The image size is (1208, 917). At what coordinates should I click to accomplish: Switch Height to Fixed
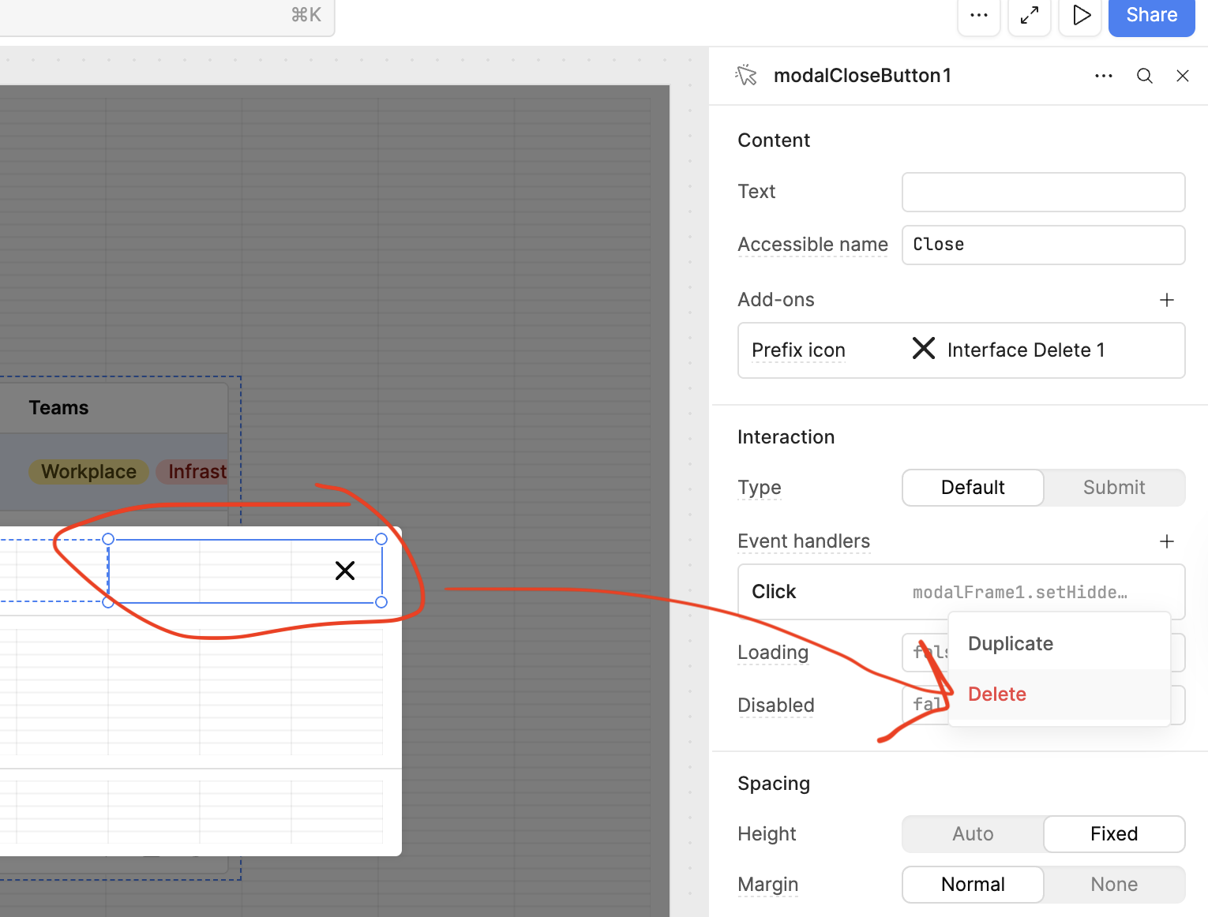tap(1113, 834)
